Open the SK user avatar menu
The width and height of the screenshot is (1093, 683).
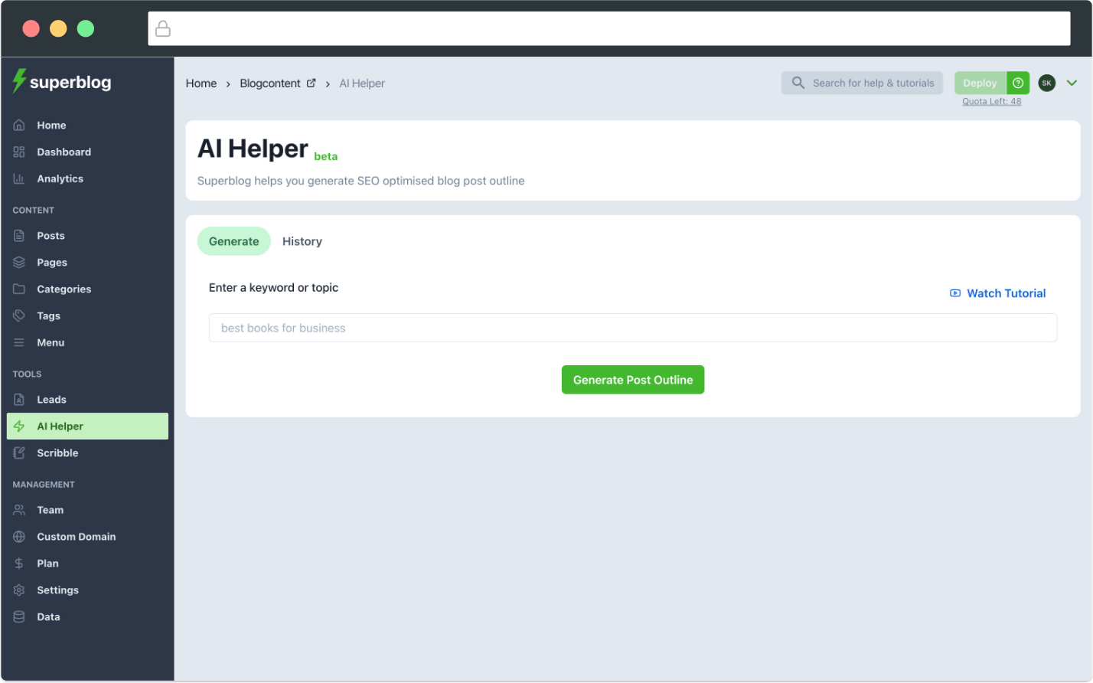pos(1046,83)
